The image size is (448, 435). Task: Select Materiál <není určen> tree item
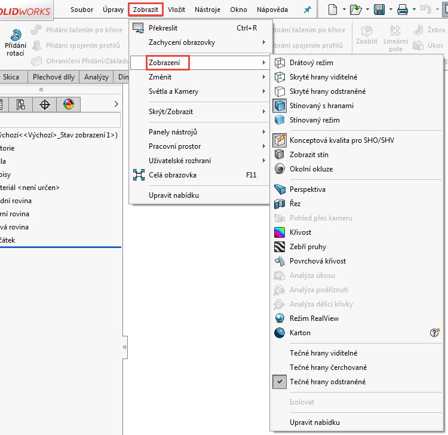pyautogui.click(x=30, y=188)
